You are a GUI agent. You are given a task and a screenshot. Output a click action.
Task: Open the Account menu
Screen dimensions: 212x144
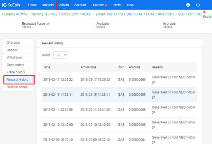(x=80, y=5)
